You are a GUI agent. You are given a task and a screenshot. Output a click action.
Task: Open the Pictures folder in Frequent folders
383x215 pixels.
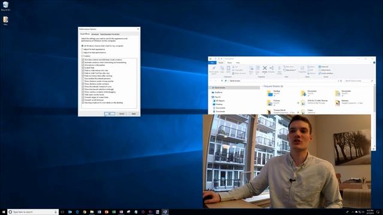(x=273, y=103)
